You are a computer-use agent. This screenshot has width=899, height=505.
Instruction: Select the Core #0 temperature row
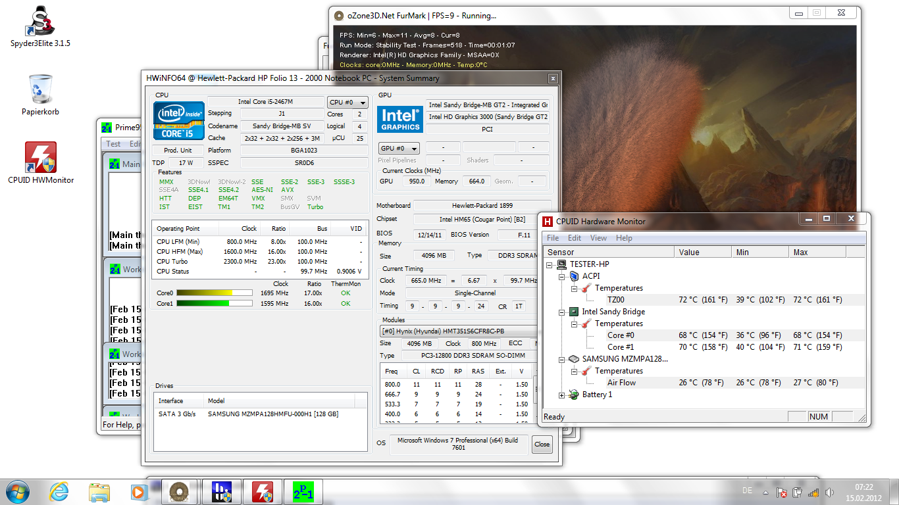click(x=704, y=335)
